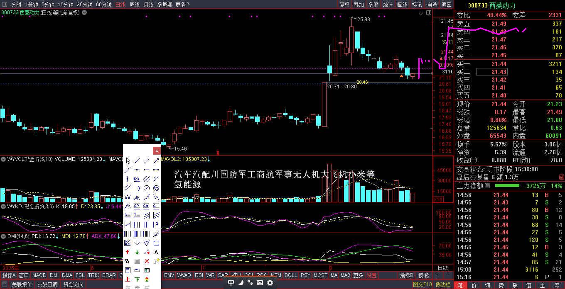Pick the arrow line drawing tool

coord(156,161)
